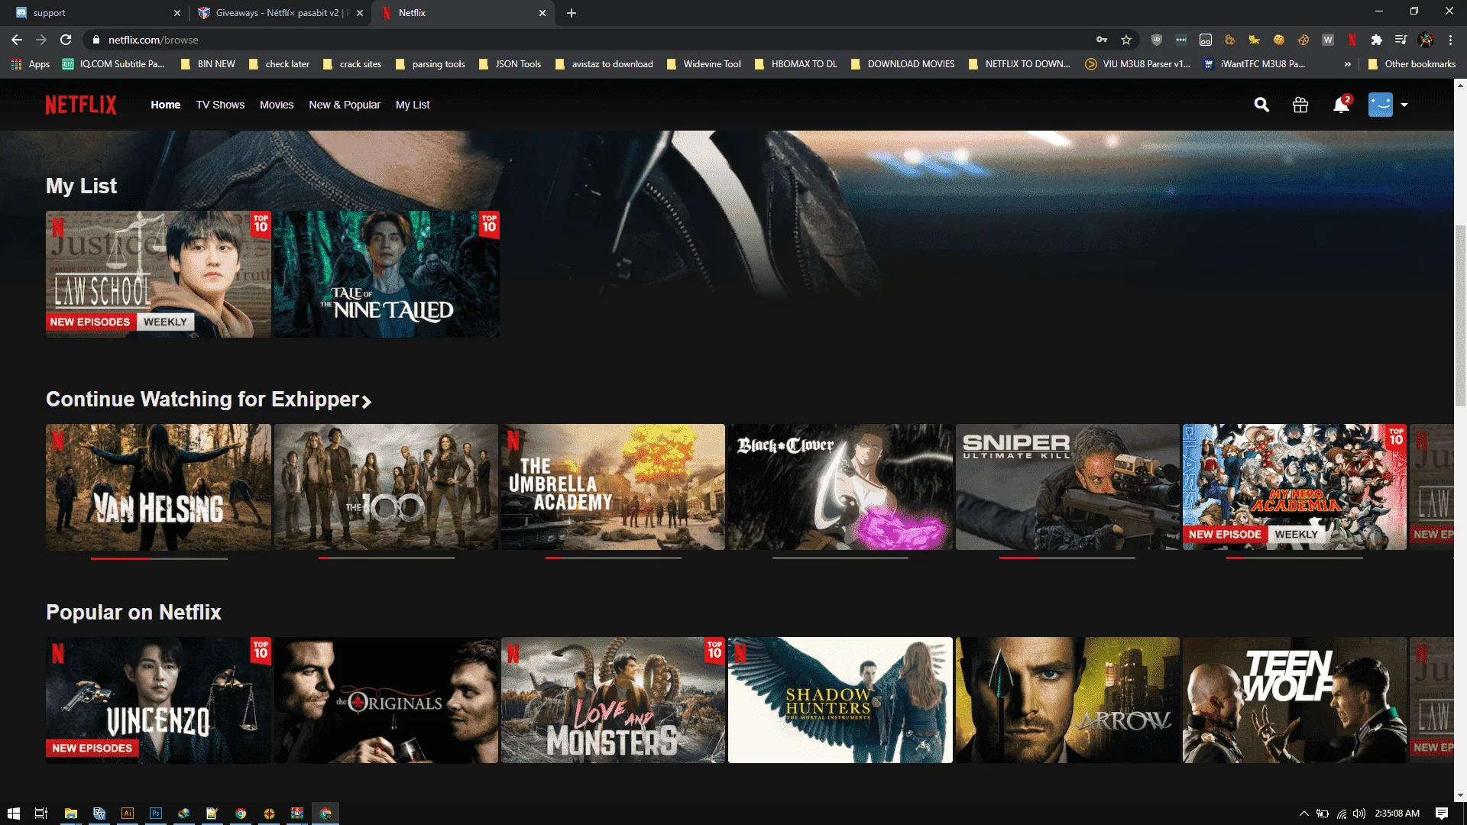Go to Netflix Home

pos(166,105)
